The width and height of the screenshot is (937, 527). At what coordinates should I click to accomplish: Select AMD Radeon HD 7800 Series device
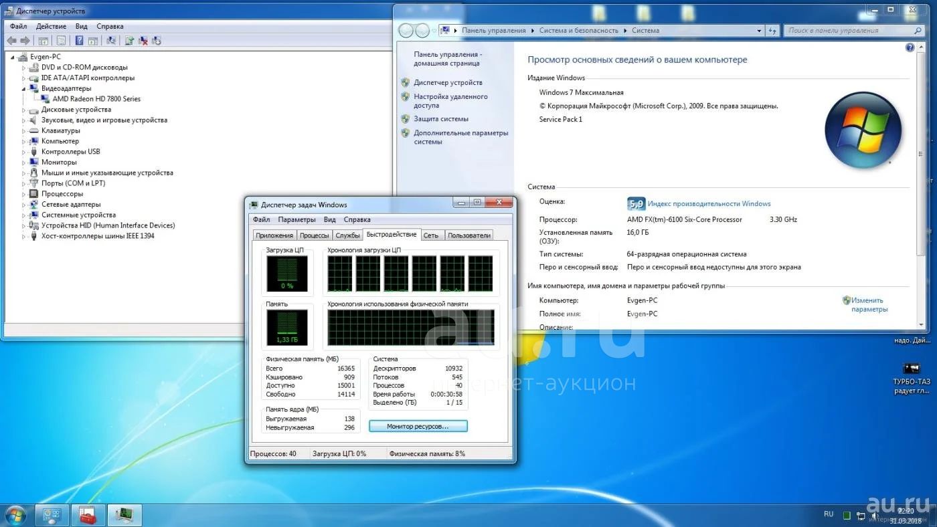pyautogui.click(x=96, y=99)
